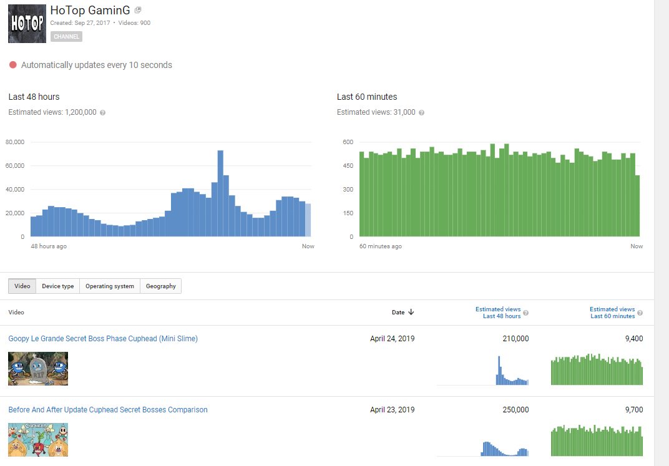Click the HoTop channel avatar image
This screenshot has height=466, width=669.
point(27,24)
